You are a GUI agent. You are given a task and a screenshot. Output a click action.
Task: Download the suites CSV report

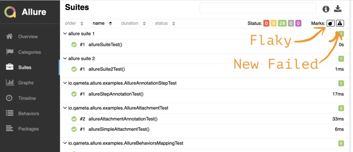click(x=338, y=9)
